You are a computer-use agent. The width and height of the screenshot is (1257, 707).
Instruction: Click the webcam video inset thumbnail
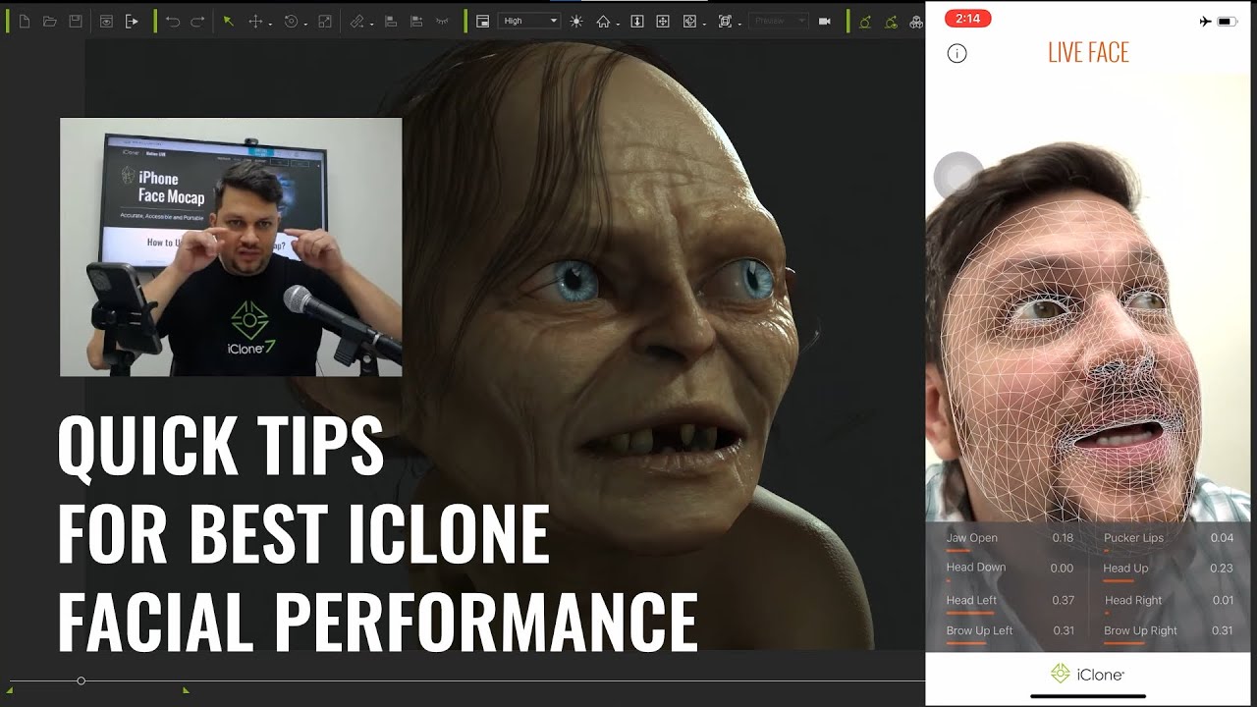coord(231,247)
